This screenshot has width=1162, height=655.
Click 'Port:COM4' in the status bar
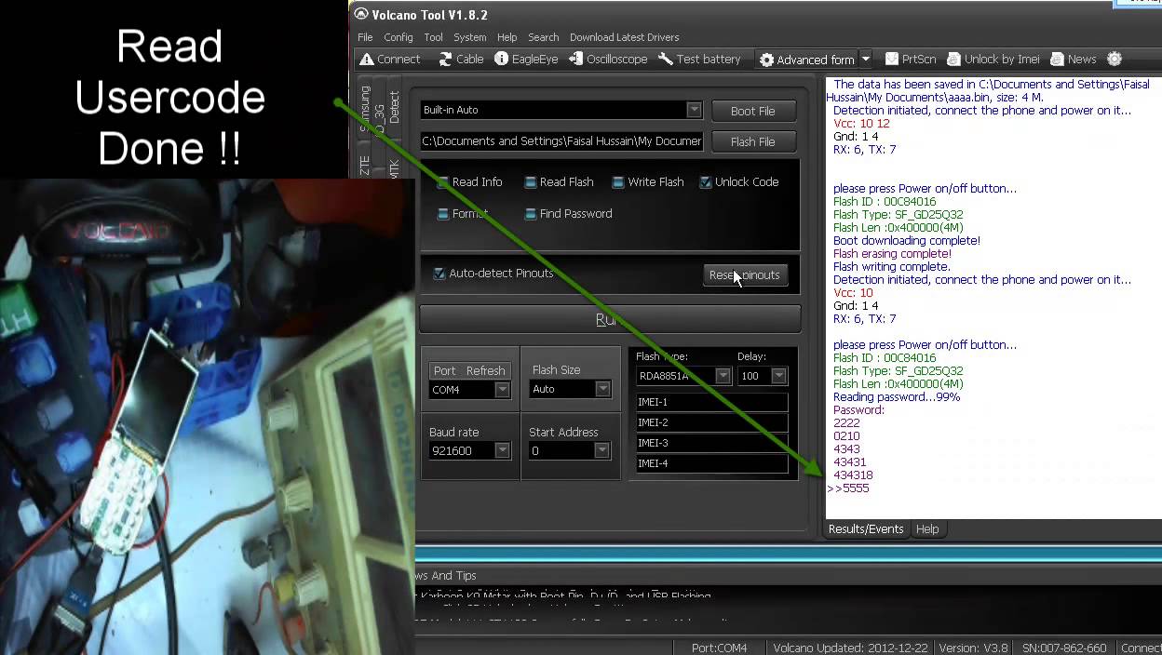[x=719, y=648]
